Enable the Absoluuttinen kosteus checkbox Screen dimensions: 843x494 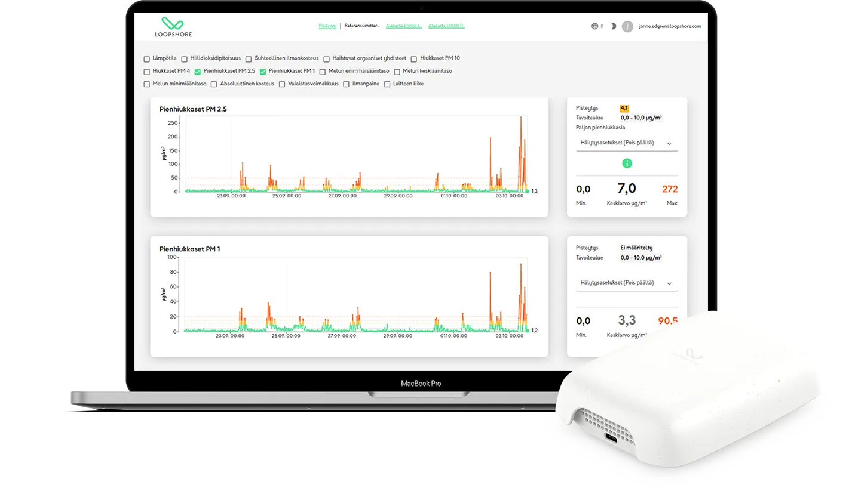tap(214, 84)
